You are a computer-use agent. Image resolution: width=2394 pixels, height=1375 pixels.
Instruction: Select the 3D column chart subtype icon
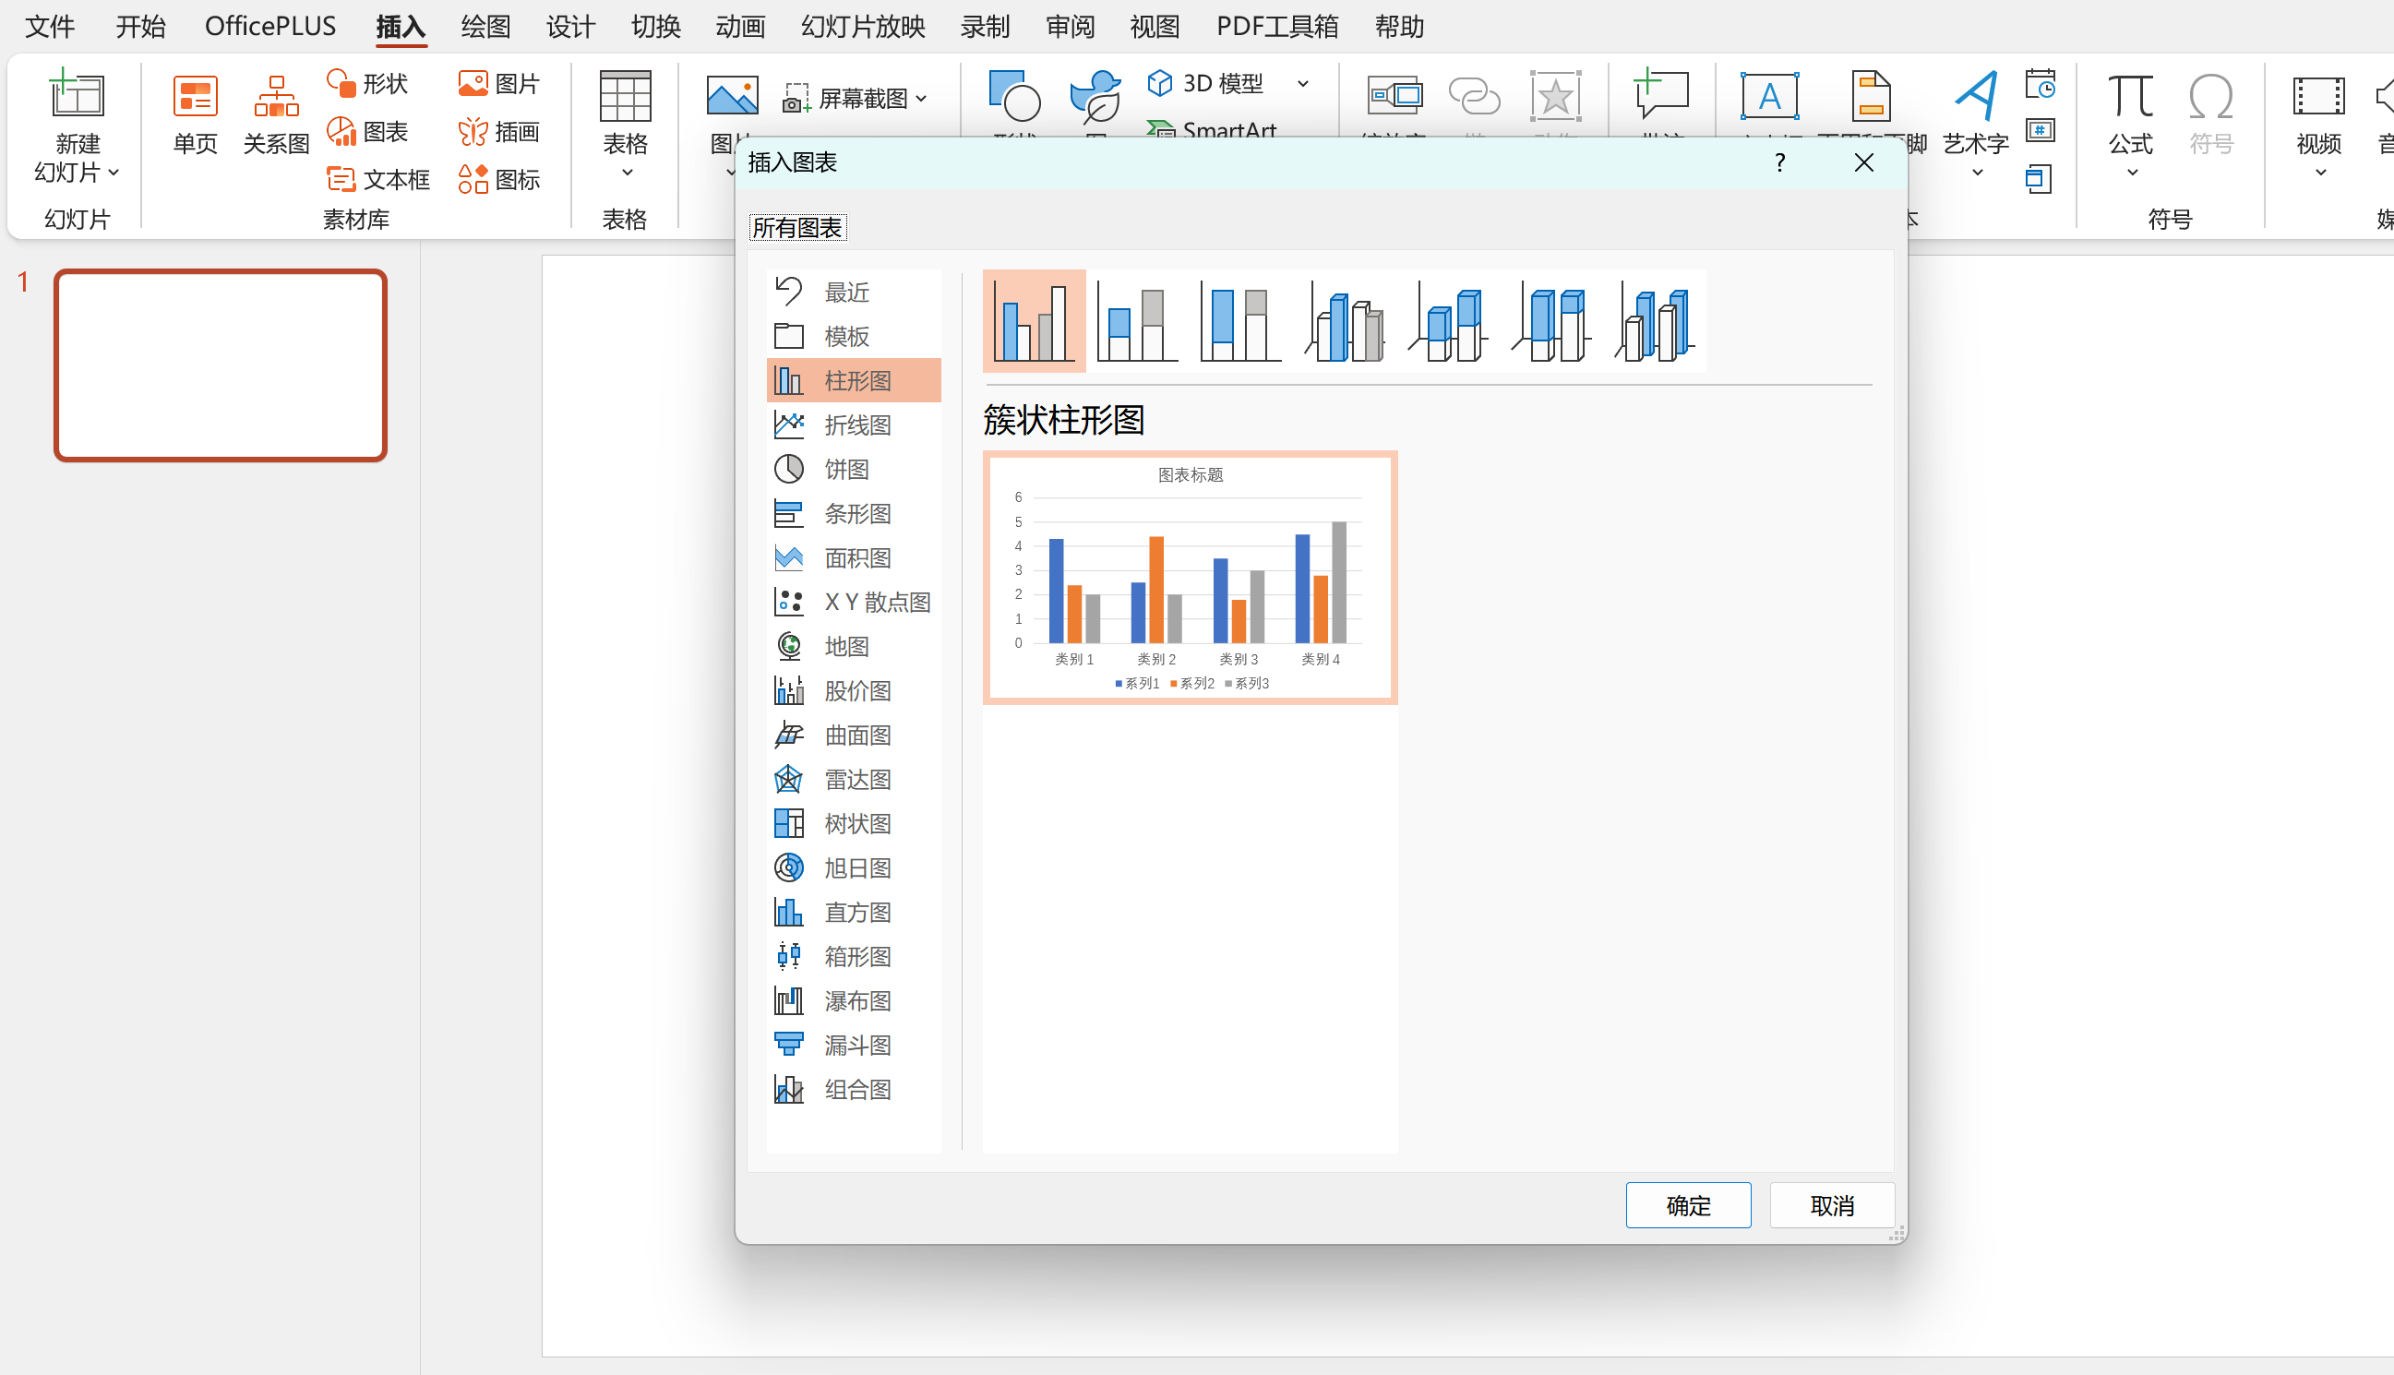click(1655, 322)
